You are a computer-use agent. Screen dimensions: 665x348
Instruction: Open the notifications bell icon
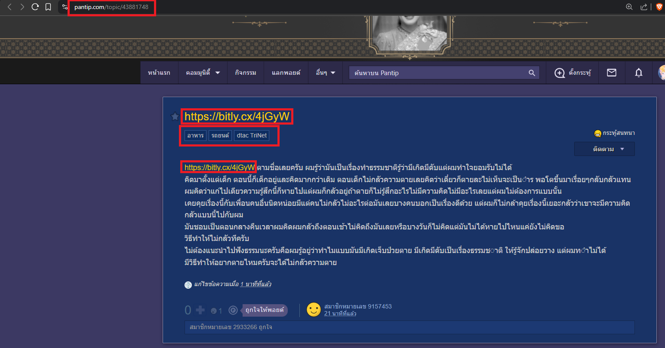639,73
